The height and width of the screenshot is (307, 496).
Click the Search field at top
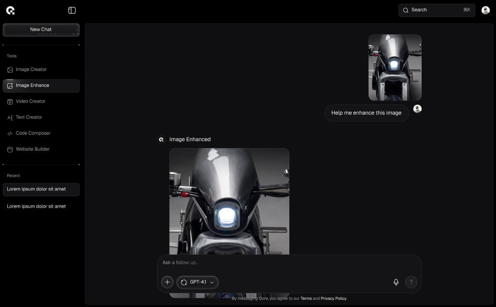437,10
